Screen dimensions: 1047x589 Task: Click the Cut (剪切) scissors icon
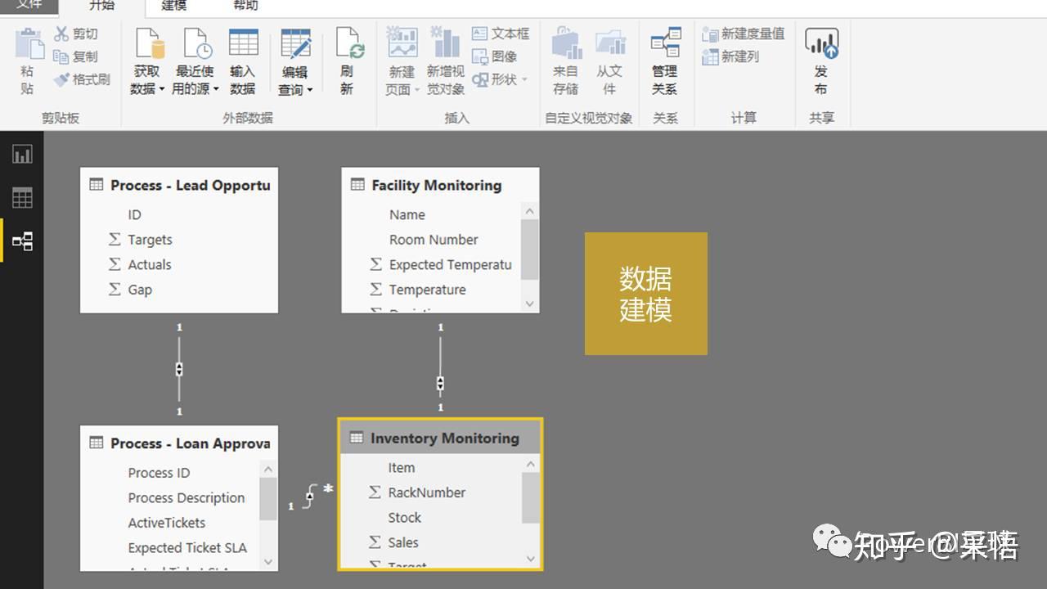coord(61,34)
